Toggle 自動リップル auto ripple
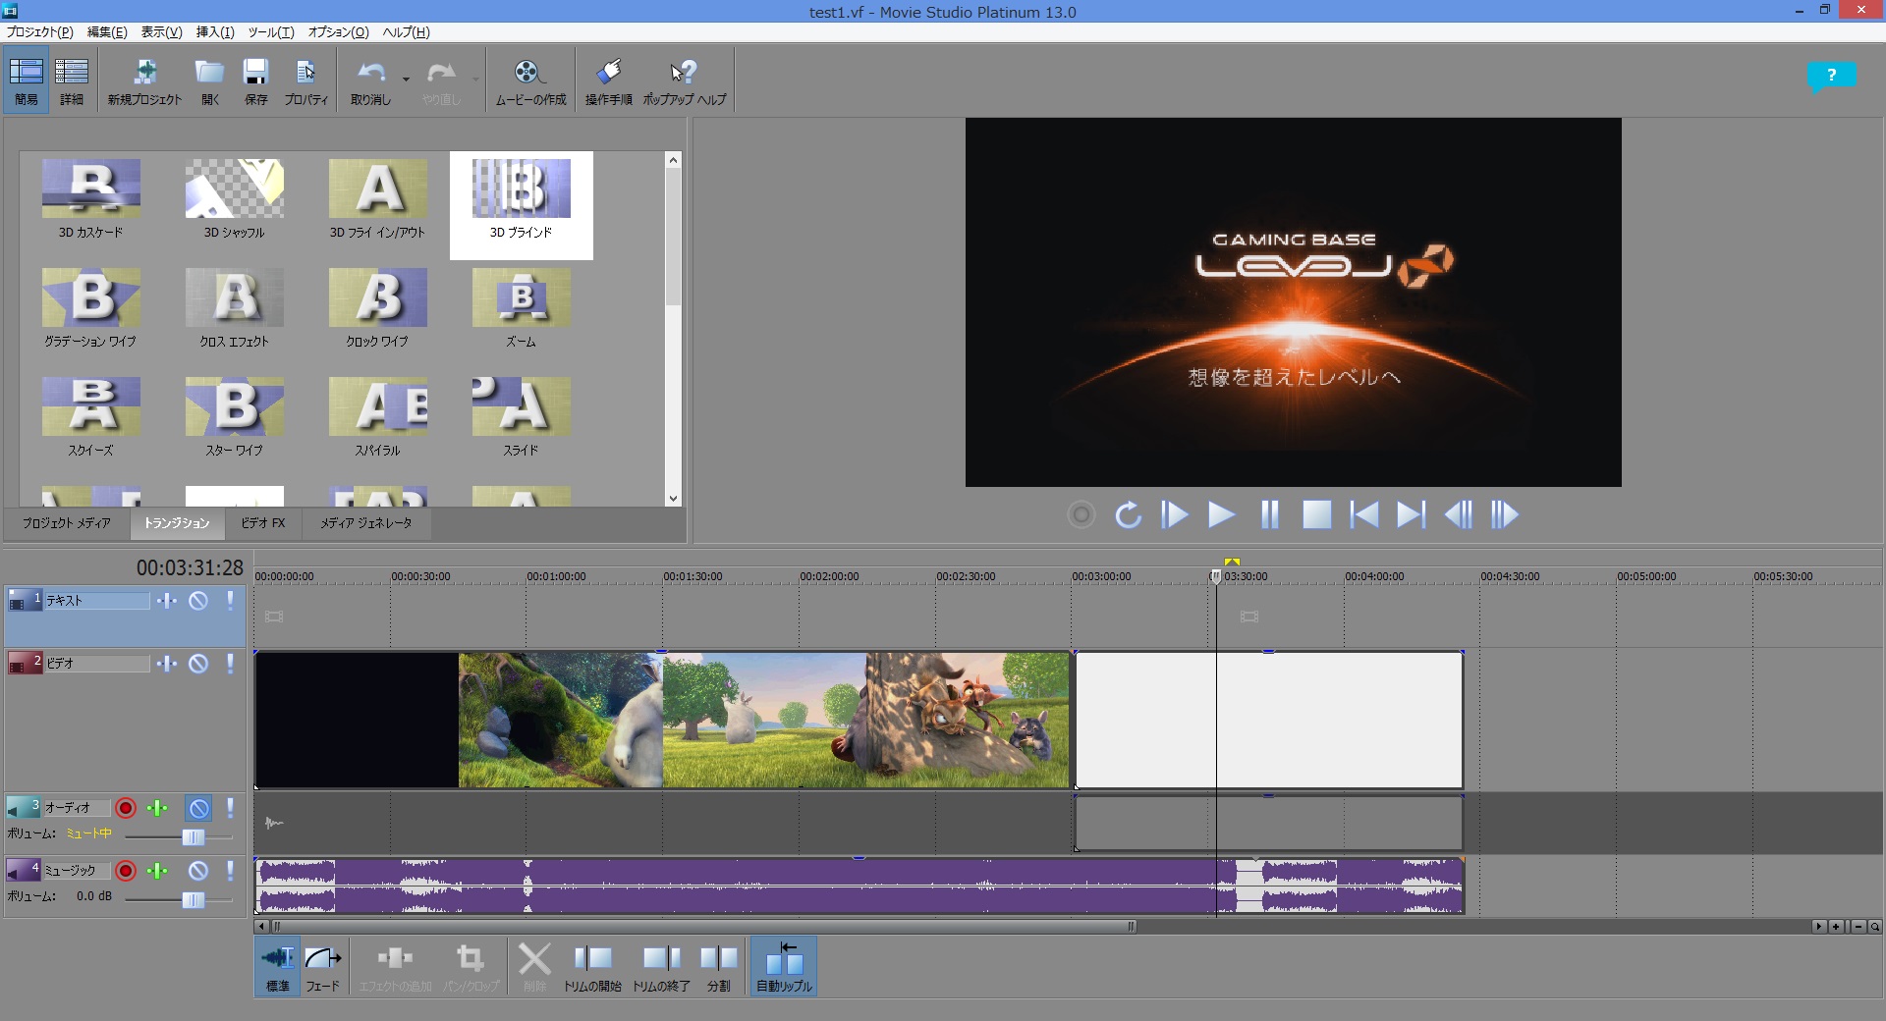The height and width of the screenshot is (1021, 1886). click(784, 967)
